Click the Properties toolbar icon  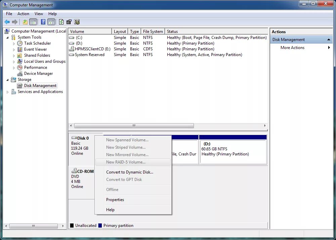pyautogui.click(x=69, y=22)
